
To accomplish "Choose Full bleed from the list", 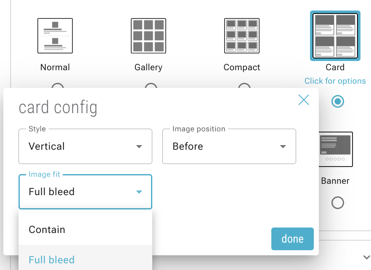I will (x=85, y=260).
